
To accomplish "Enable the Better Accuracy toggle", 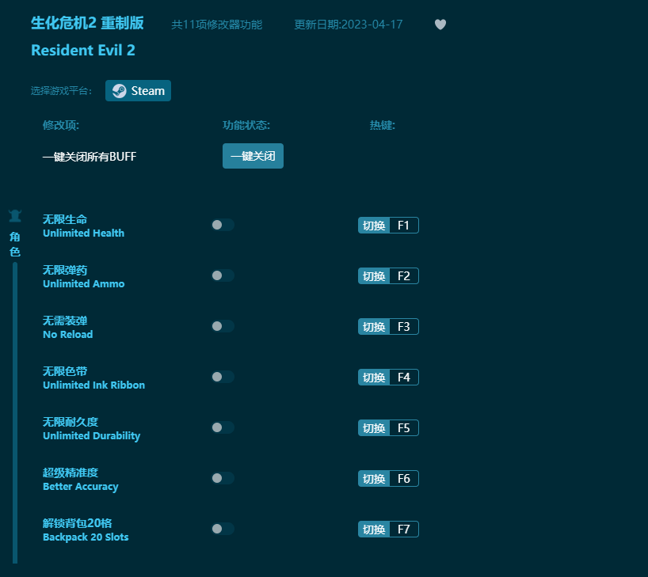I will coord(223,478).
